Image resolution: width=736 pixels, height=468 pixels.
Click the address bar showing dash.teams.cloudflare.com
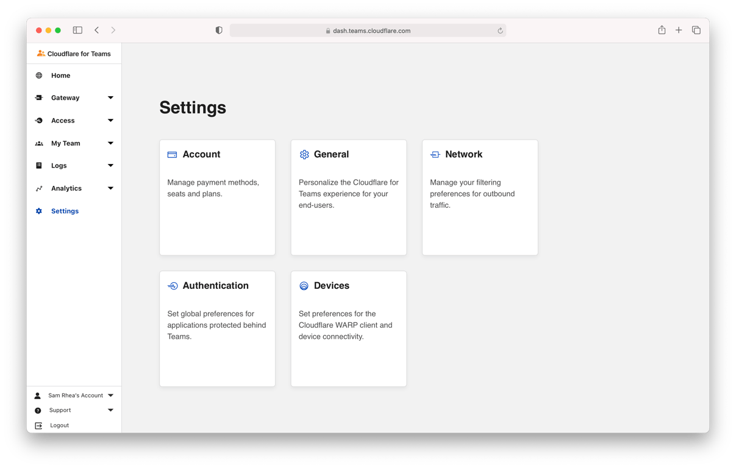pyautogui.click(x=368, y=30)
